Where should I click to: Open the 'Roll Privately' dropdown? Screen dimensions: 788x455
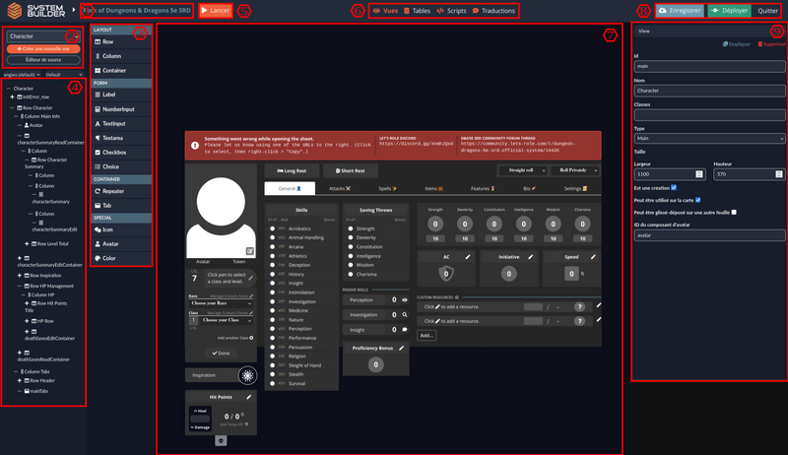(x=575, y=170)
